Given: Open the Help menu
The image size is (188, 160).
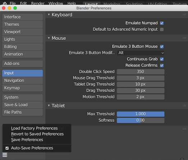Looking at the screenshot, I should [72, 3].
